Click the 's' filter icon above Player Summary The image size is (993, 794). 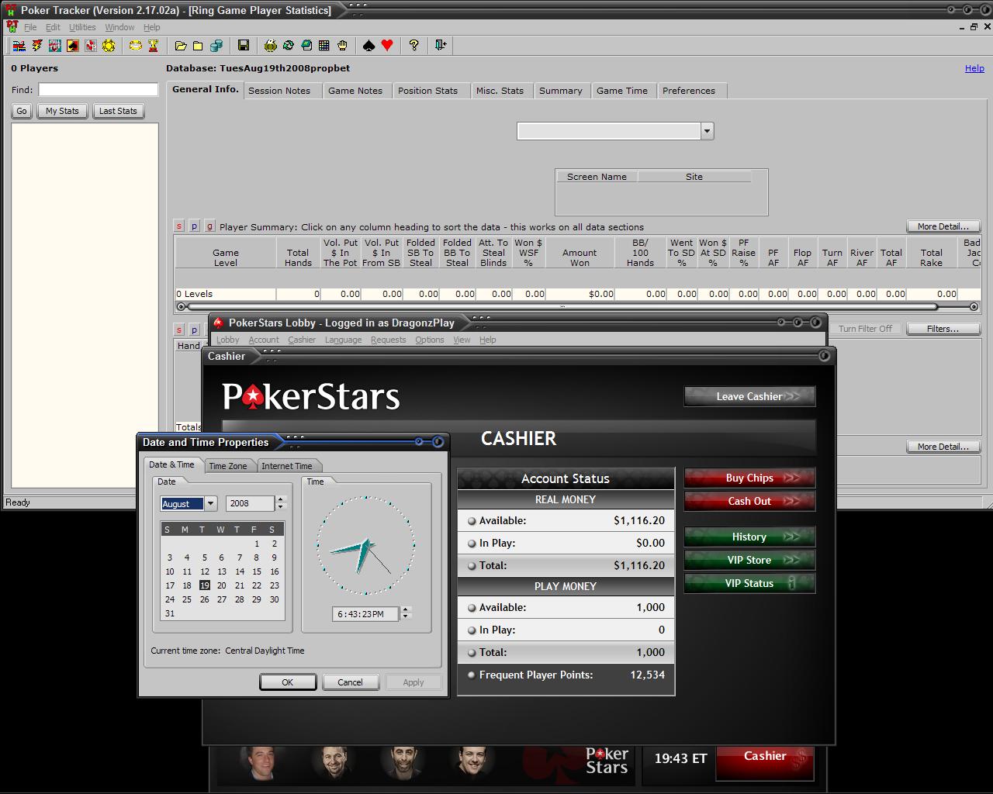click(179, 226)
